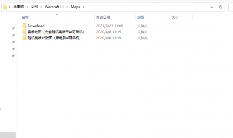Click the refresh button beside address bar
The height and width of the screenshot is (138, 233).
coord(220,7)
